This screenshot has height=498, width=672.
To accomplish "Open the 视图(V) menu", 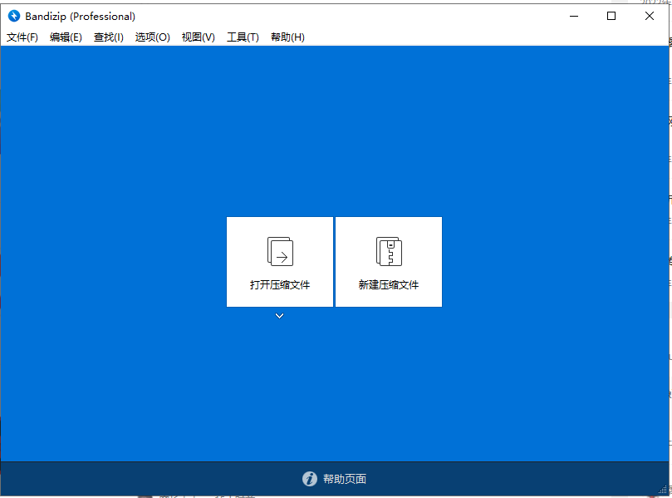I will pos(198,37).
